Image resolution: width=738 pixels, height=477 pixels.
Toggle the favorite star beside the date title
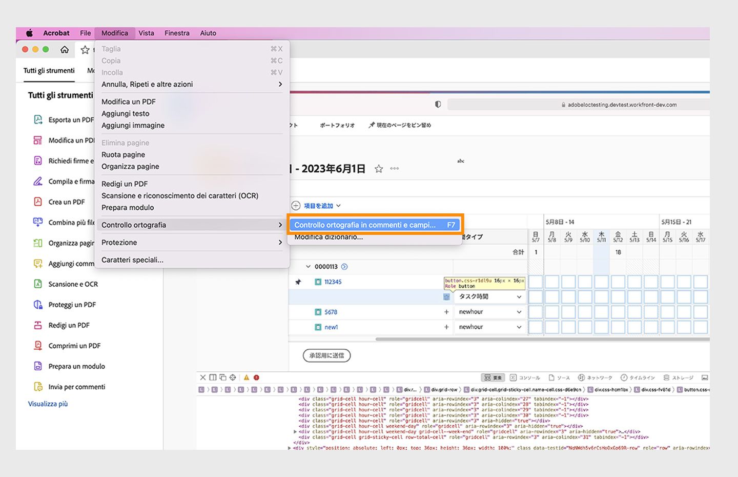click(x=378, y=168)
